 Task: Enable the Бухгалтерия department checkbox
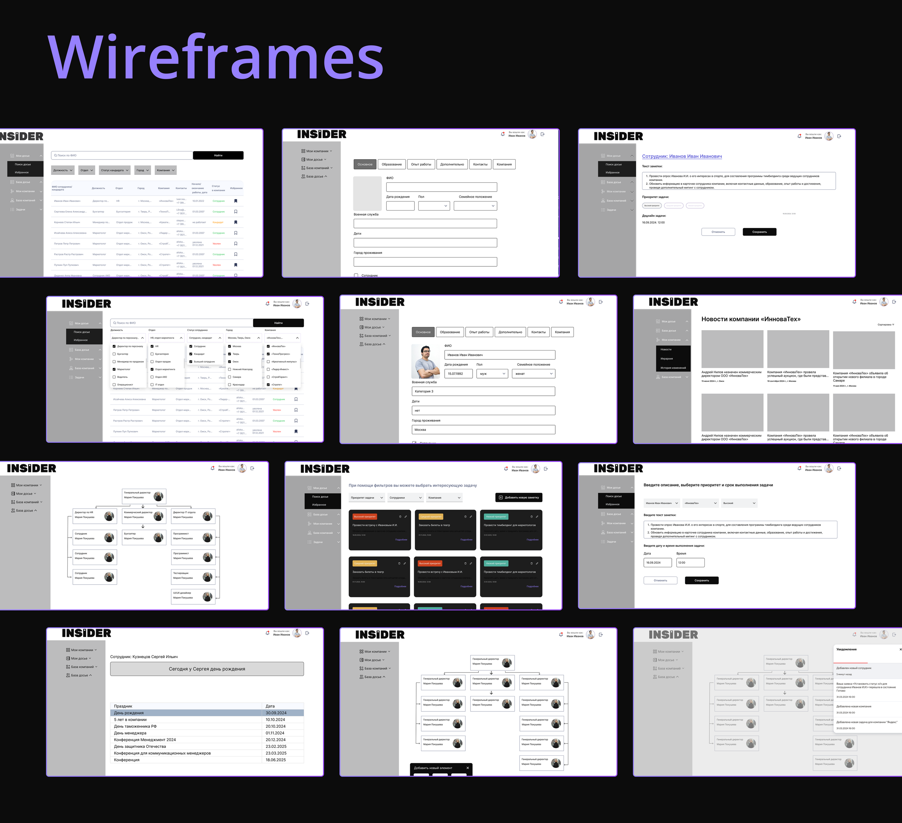click(x=152, y=354)
